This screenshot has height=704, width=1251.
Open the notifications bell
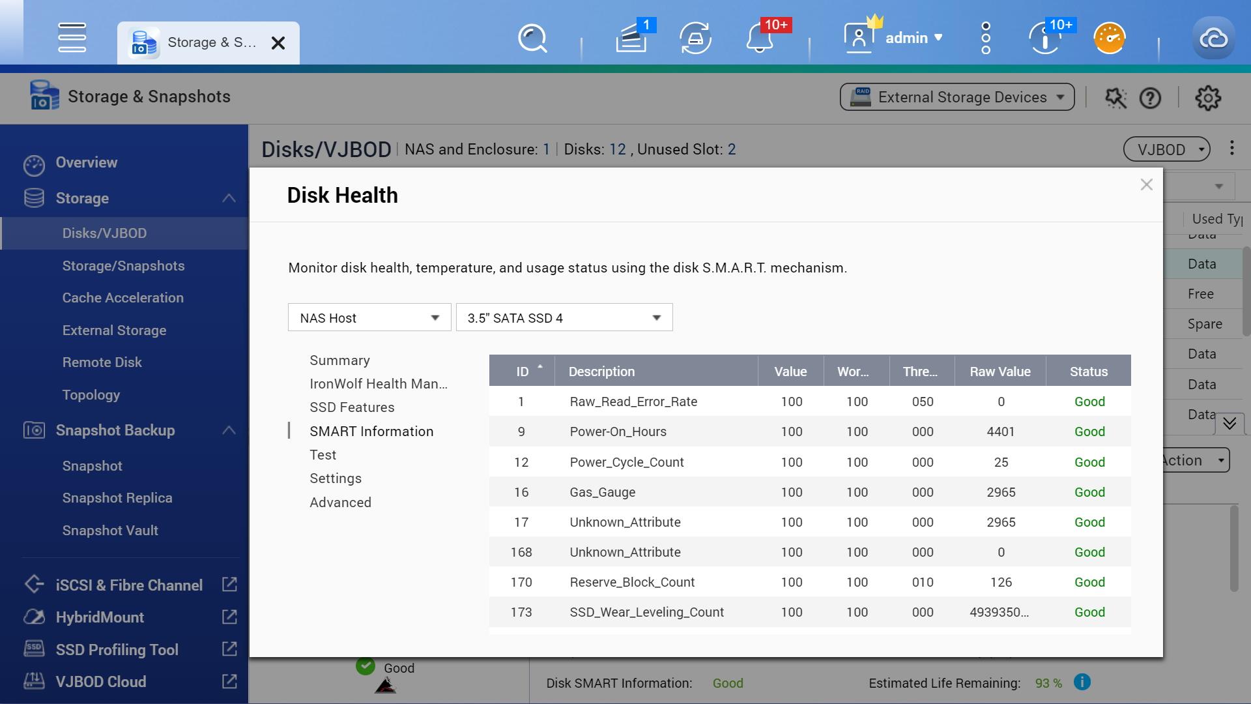click(x=760, y=38)
